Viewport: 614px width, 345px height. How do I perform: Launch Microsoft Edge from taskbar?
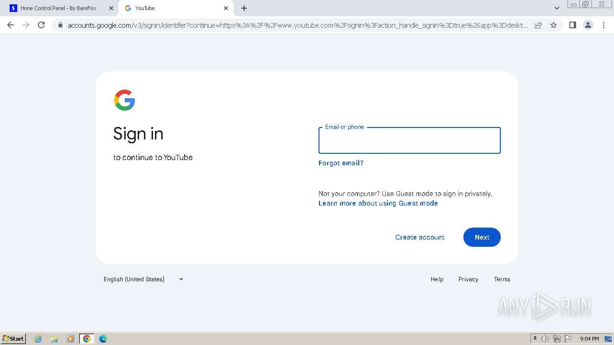pyautogui.click(x=103, y=339)
